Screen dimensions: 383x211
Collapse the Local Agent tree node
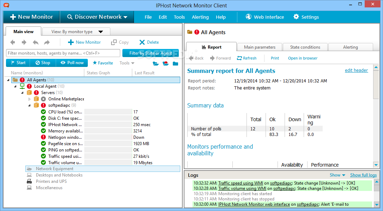(15, 86)
